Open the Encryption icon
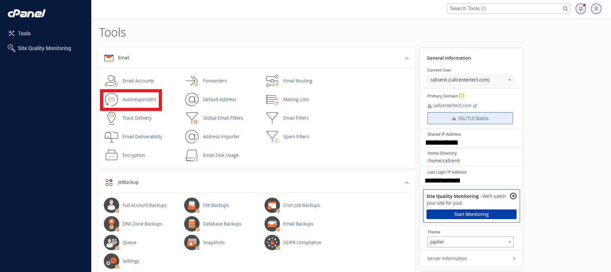Screen dimensions: 611x272 coord(112,155)
